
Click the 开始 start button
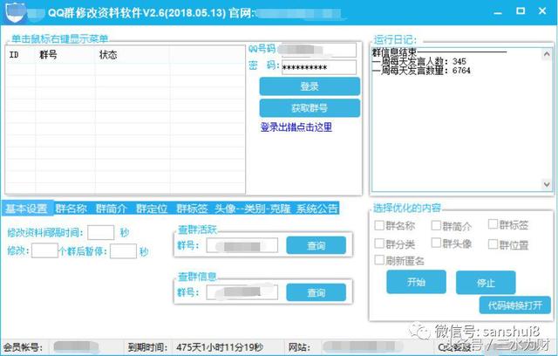pos(417,282)
